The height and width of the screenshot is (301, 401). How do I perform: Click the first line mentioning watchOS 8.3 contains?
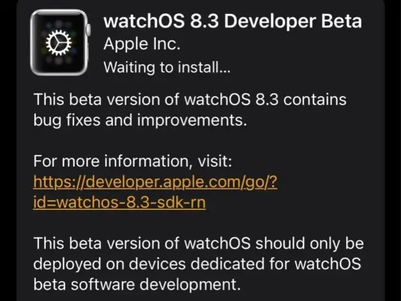pos(190,99)
